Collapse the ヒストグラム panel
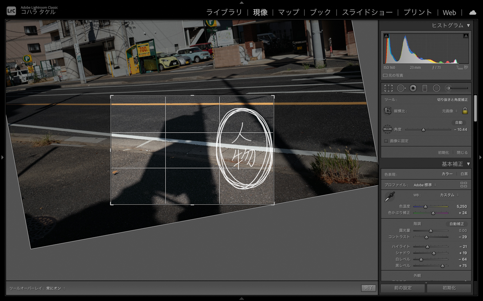483x301 pixels. 468,25
